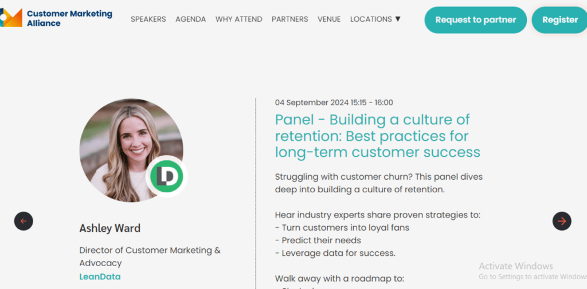Viewport: 587px width, 289px height.
Task: Click the LeanData company logo badge
Action: [x=167, y=176]
